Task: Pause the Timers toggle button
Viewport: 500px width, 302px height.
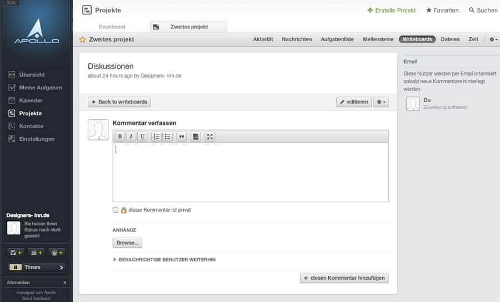Action: [16, 267]
